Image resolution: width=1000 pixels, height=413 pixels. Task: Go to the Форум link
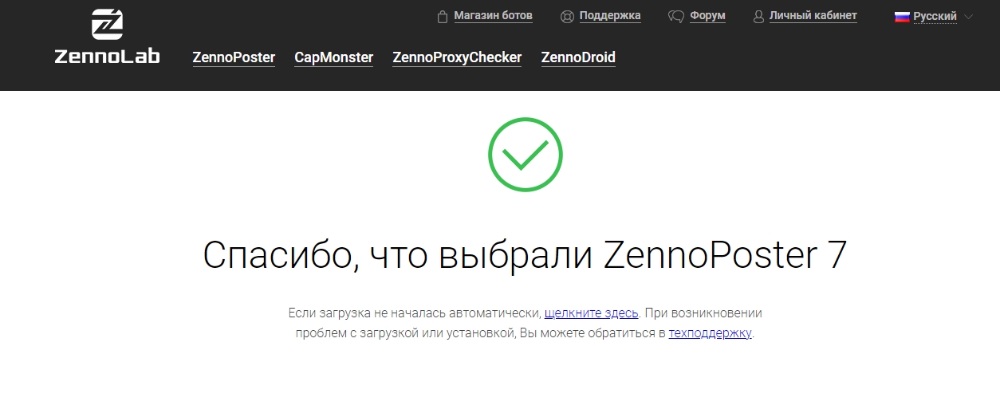[x=707, y=15]
